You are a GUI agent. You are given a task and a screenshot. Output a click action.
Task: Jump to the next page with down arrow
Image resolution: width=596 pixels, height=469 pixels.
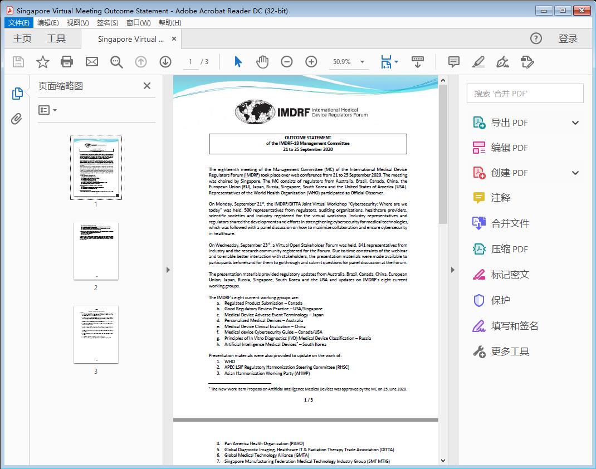165,62
